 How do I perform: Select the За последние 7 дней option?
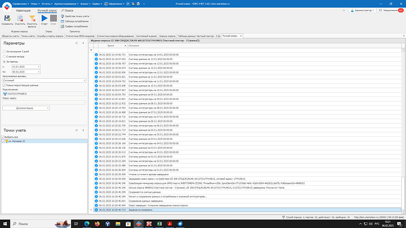4,52
